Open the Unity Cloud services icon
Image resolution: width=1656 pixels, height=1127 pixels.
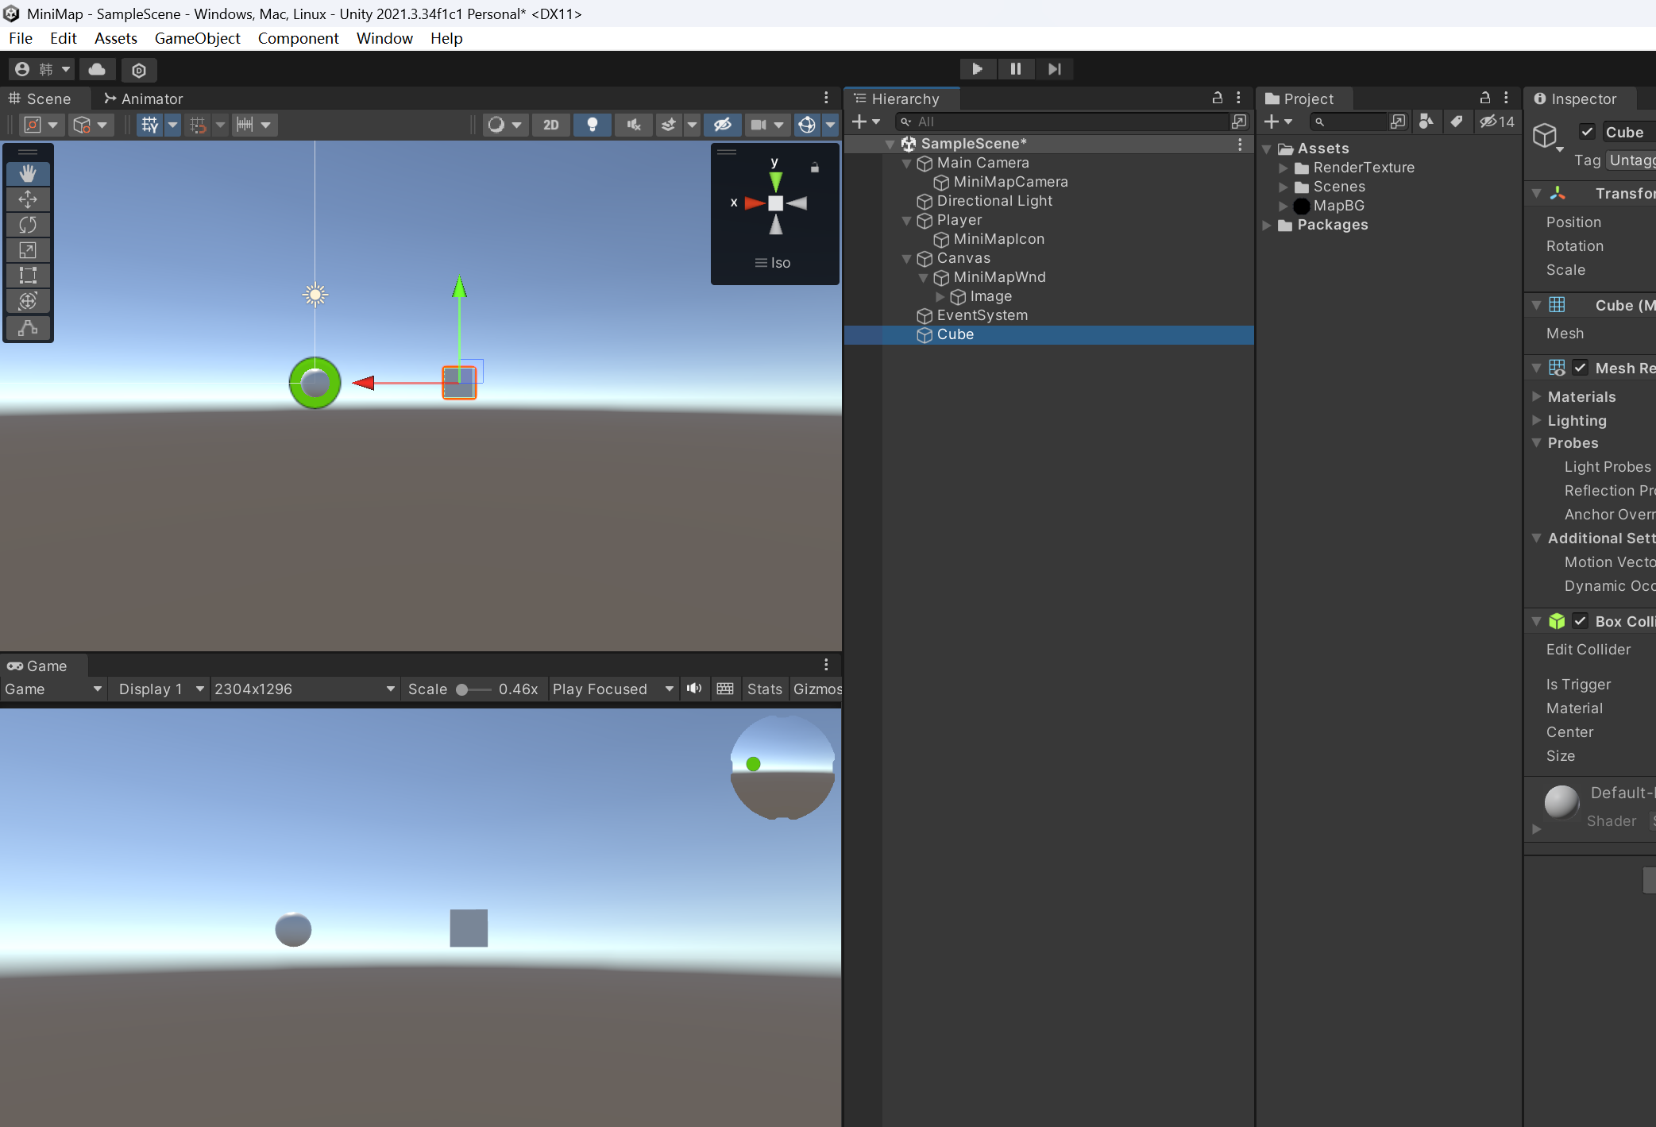[x=97, y=70]
